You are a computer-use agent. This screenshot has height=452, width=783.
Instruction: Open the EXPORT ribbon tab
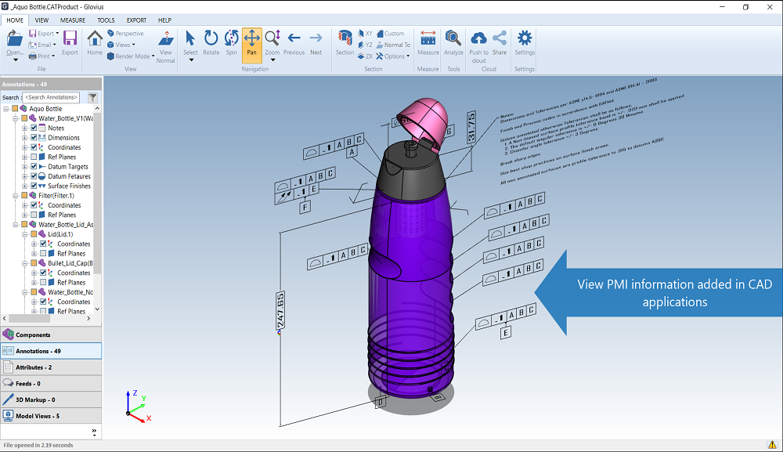[x=136, y=20]
